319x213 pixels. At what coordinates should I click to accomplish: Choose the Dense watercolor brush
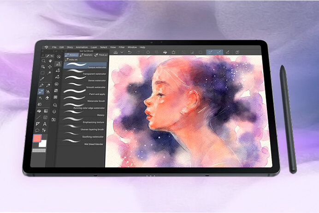pos(84,79)
